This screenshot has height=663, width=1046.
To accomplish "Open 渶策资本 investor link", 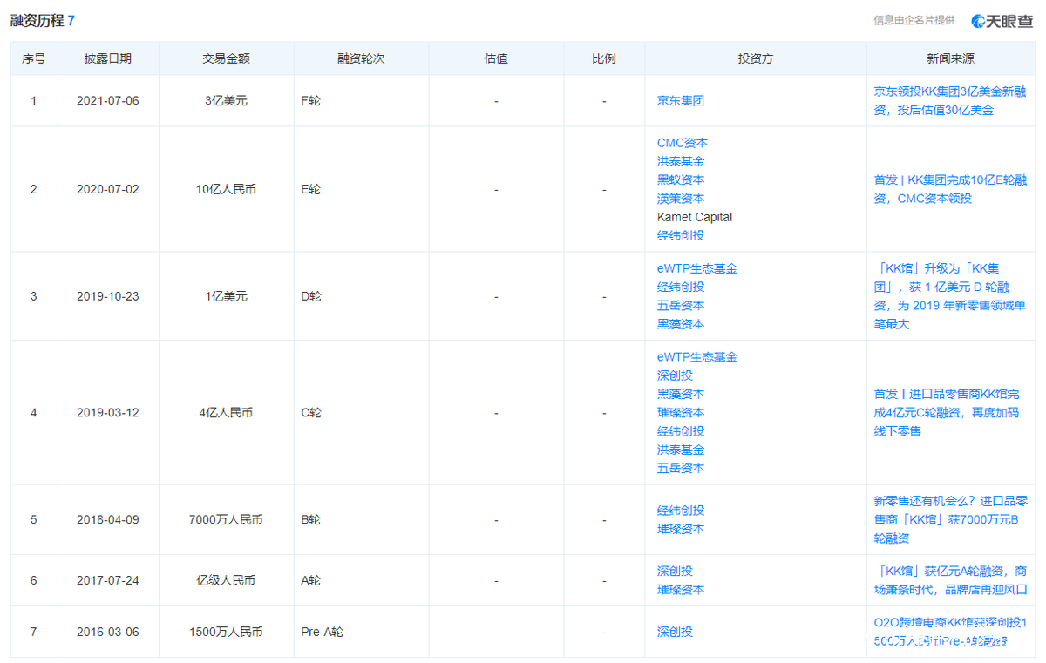I will (681, 199).
